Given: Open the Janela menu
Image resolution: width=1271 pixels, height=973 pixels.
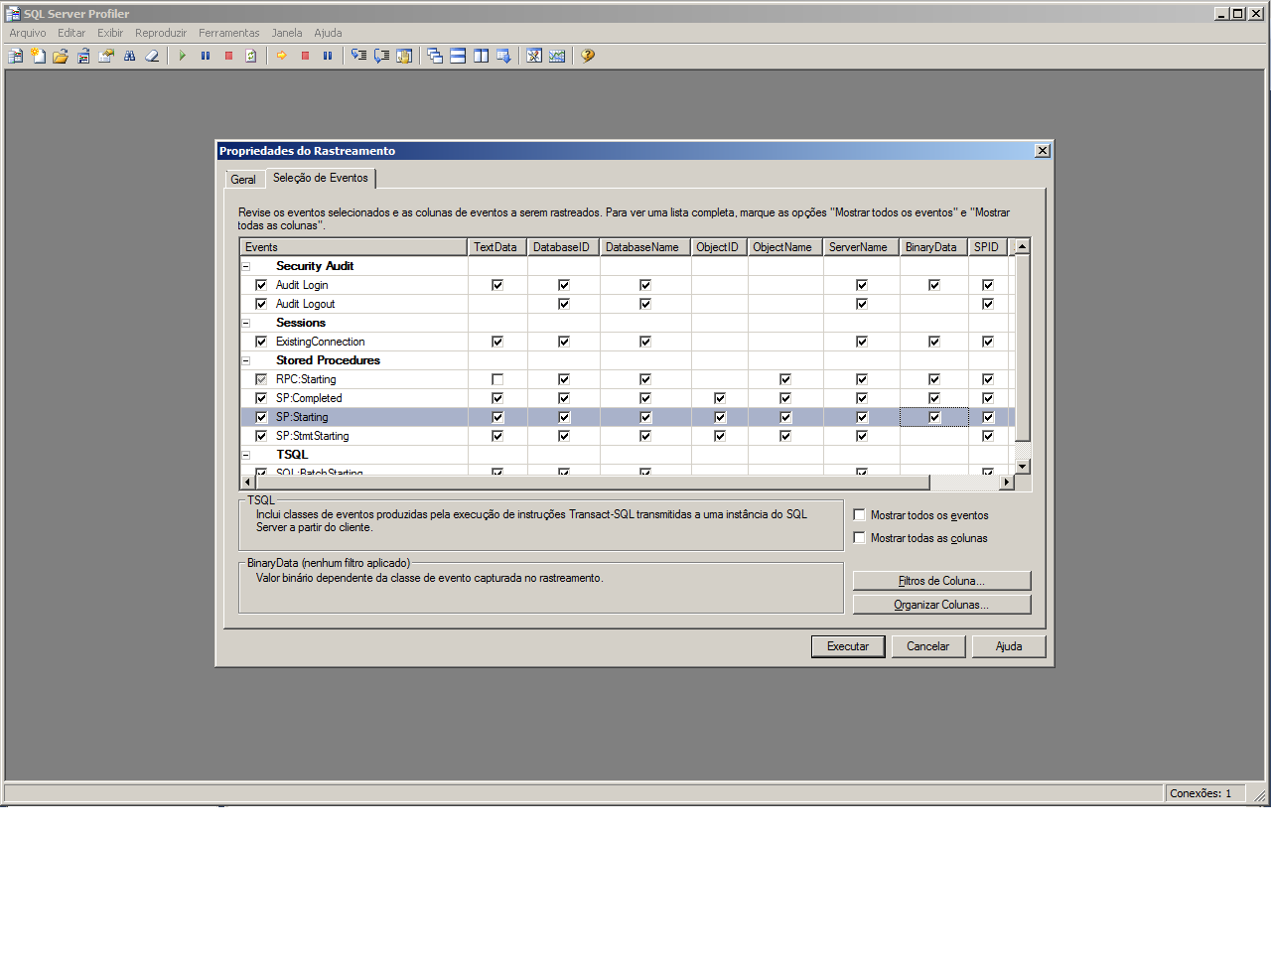Looking at the screenshot, I should pyautogui.click(x=287, y=33).
